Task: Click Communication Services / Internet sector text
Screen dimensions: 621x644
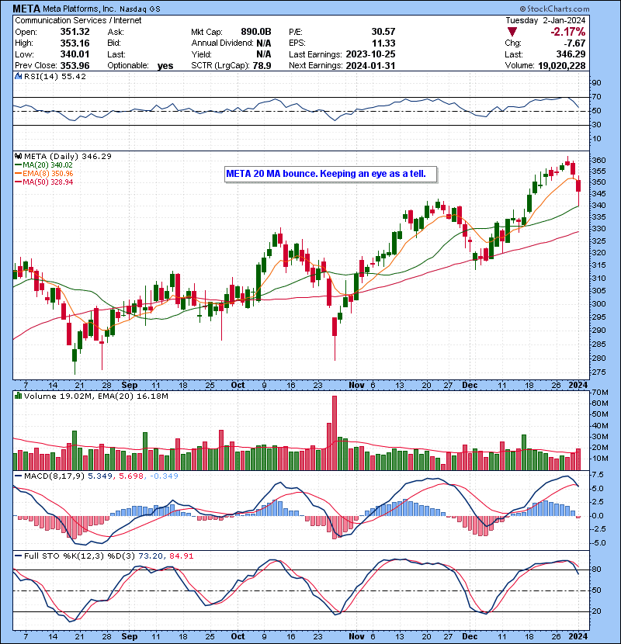Action: click(x=78, y=20)
